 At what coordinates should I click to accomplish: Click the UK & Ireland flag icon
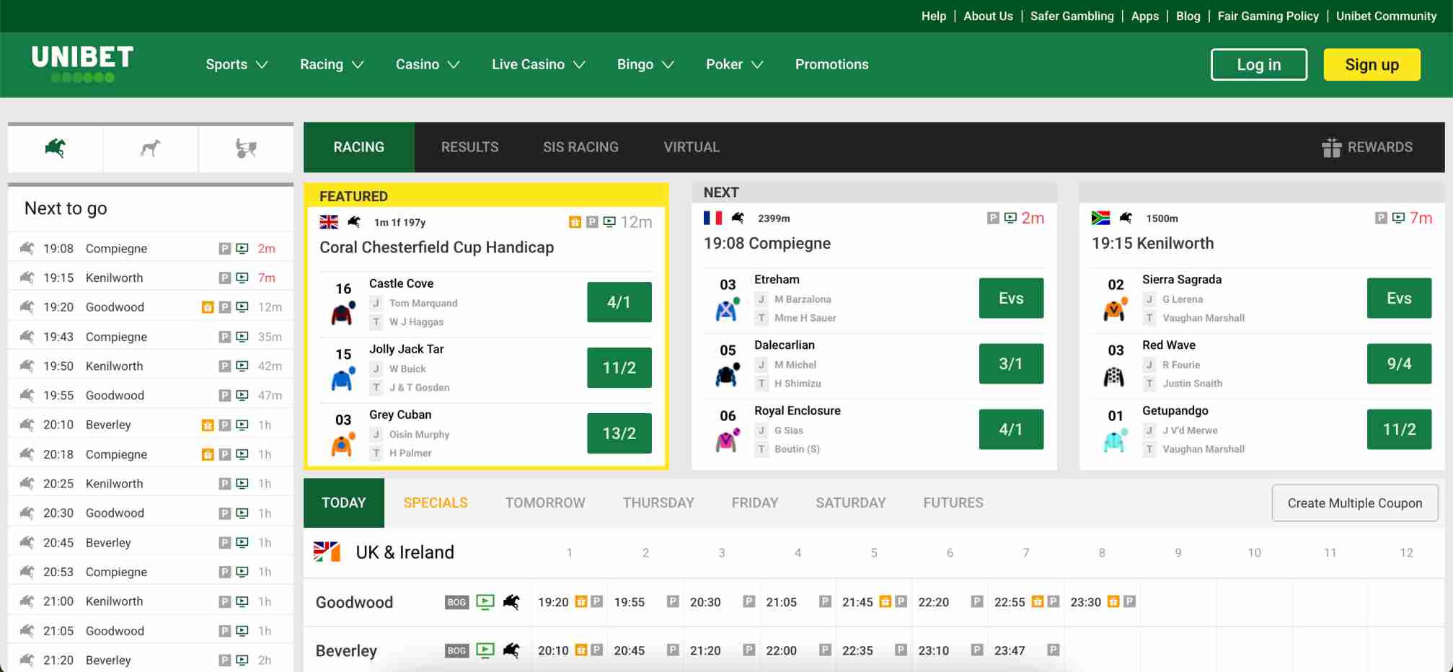(327, 552)
